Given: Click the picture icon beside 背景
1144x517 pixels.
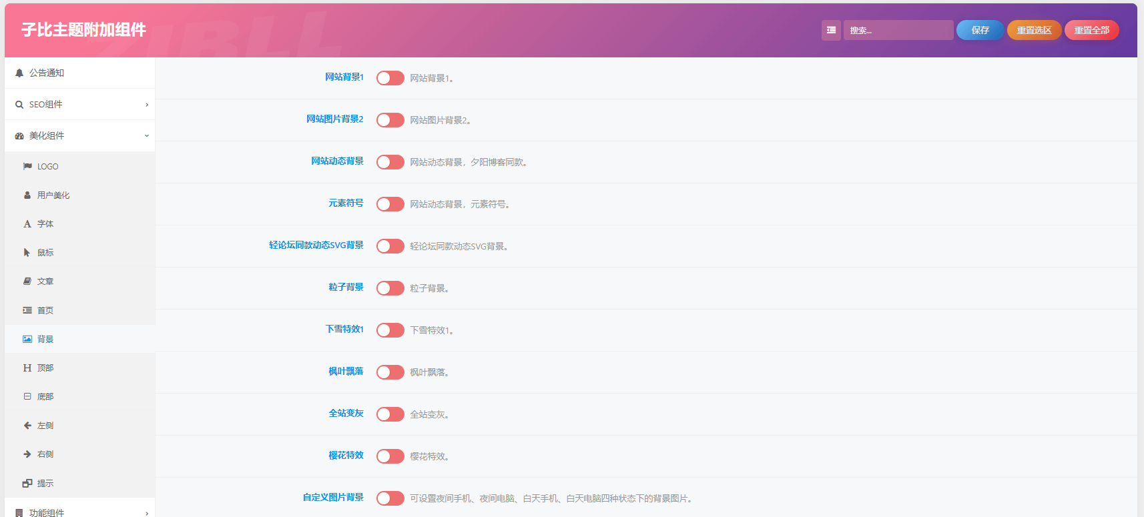Looking at the screenshot, I should [x=27, y=339].
